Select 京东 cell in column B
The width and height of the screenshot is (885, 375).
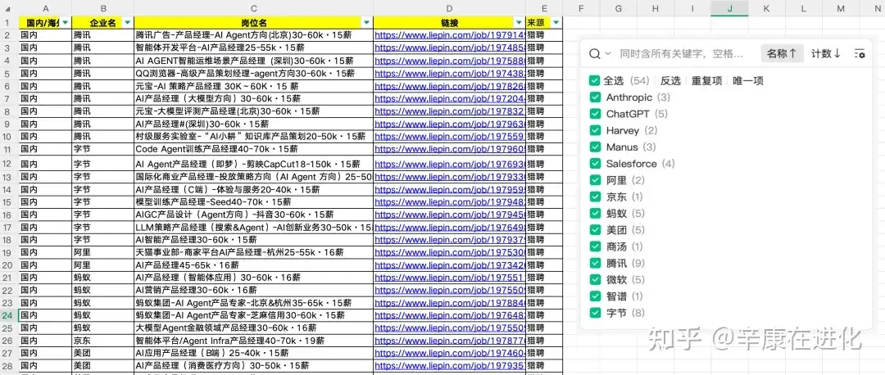coord(102,341)
